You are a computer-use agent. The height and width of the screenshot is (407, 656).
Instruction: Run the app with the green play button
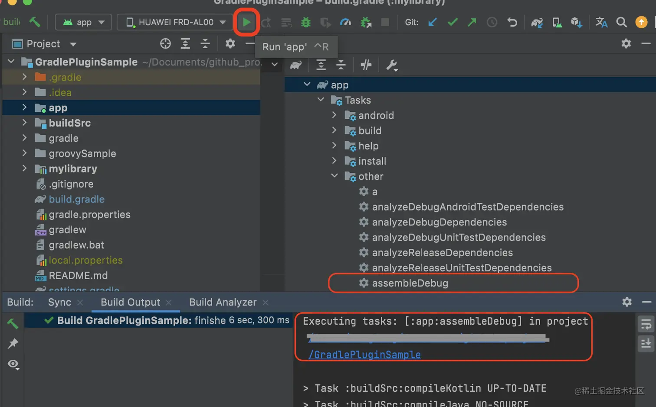click(246, 22)
